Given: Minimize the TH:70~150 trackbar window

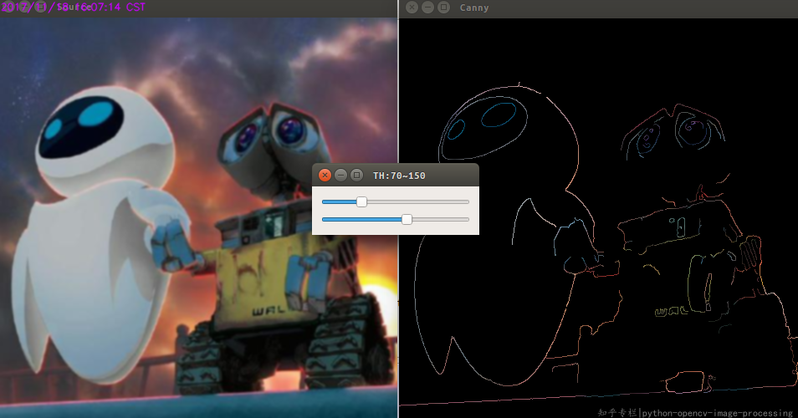Looking at the screenshot, I should [341, 176].
